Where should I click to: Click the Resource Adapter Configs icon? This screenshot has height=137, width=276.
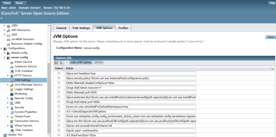(x=8, y=44)
